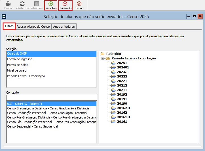Collapse the Período Letivo - Exportação tree node
Image resolution: width=205 pixels, height=151 pixels.
click(x=103, y=58)
